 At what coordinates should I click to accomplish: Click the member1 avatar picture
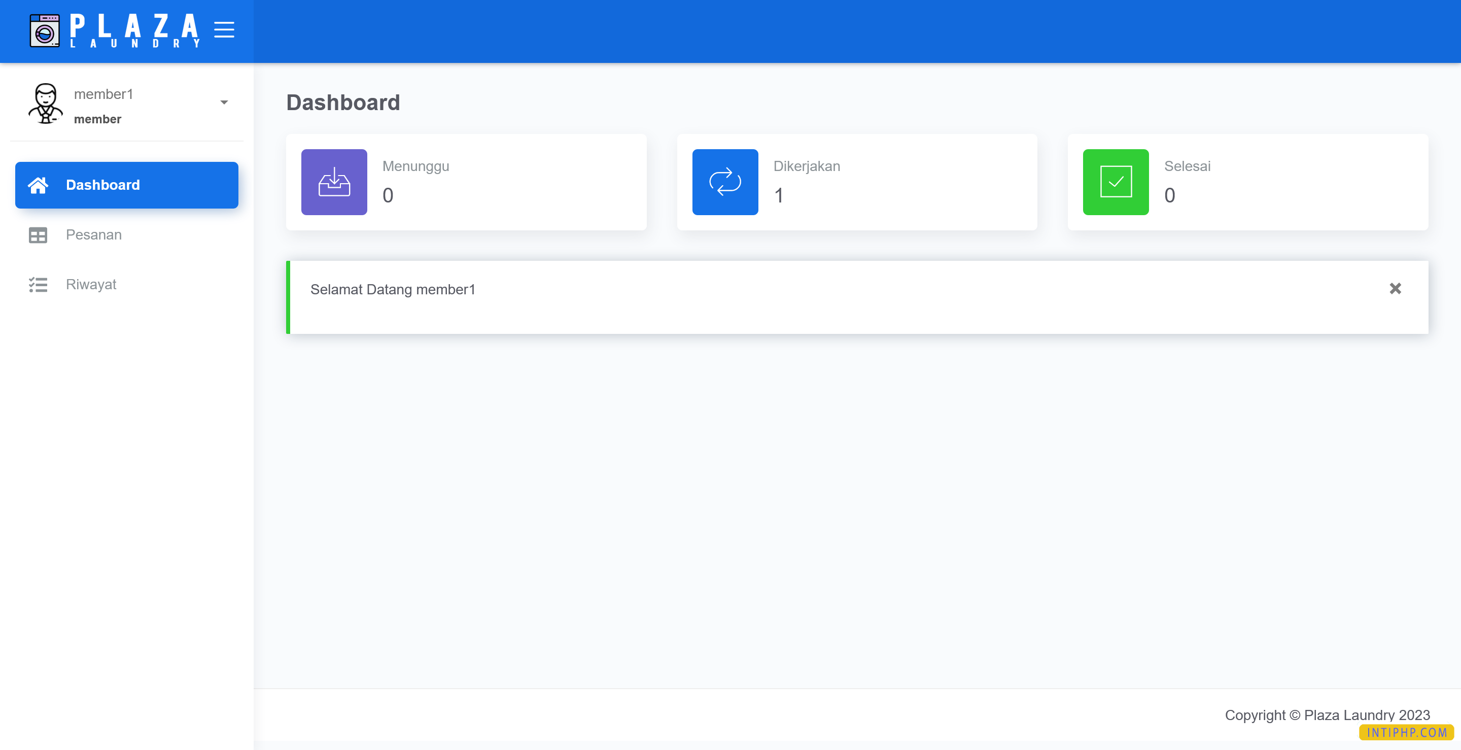[x=45, y=103]
